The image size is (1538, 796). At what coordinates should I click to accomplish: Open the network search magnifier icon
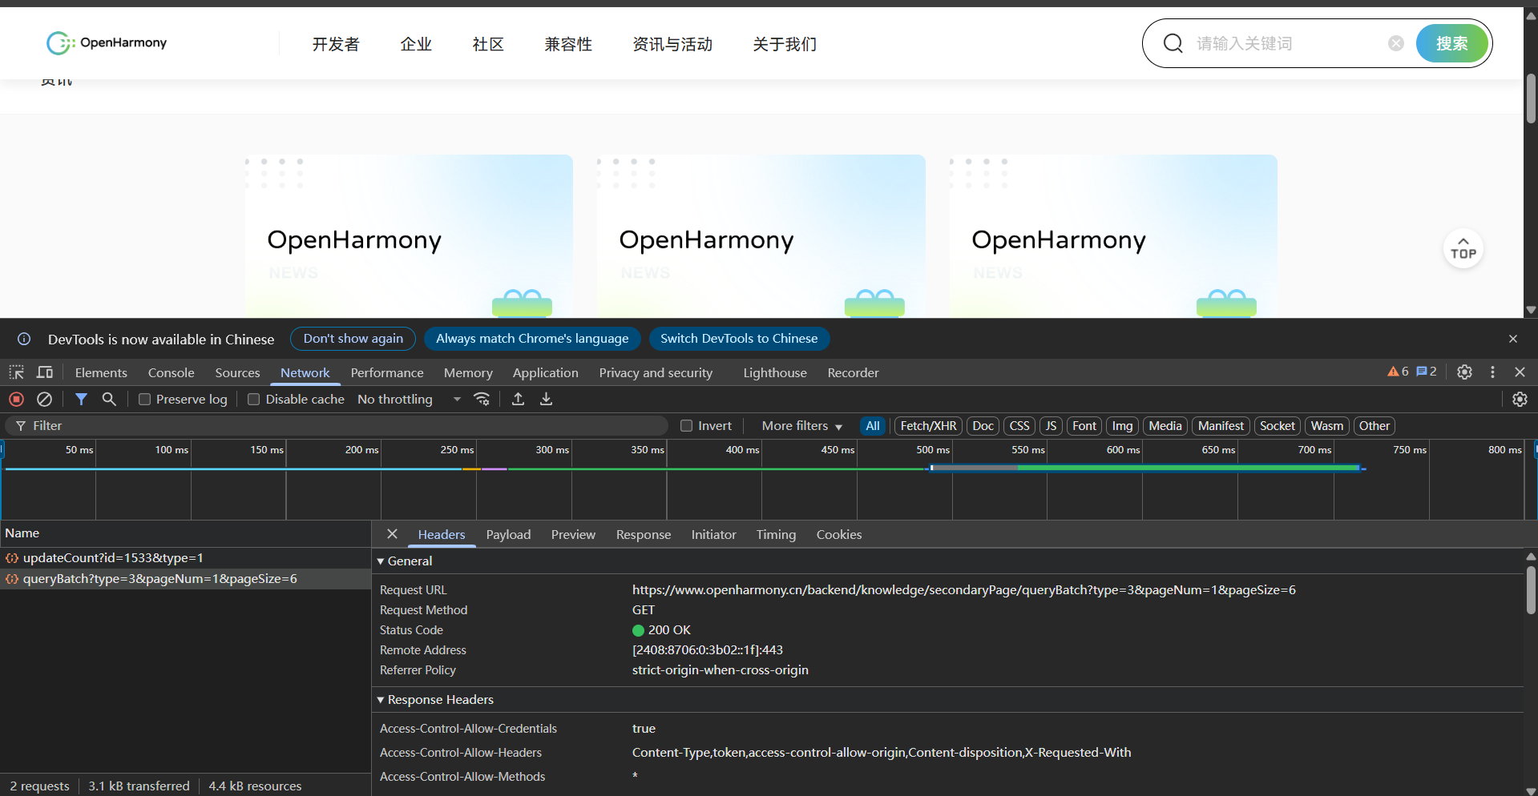[109, 399]
